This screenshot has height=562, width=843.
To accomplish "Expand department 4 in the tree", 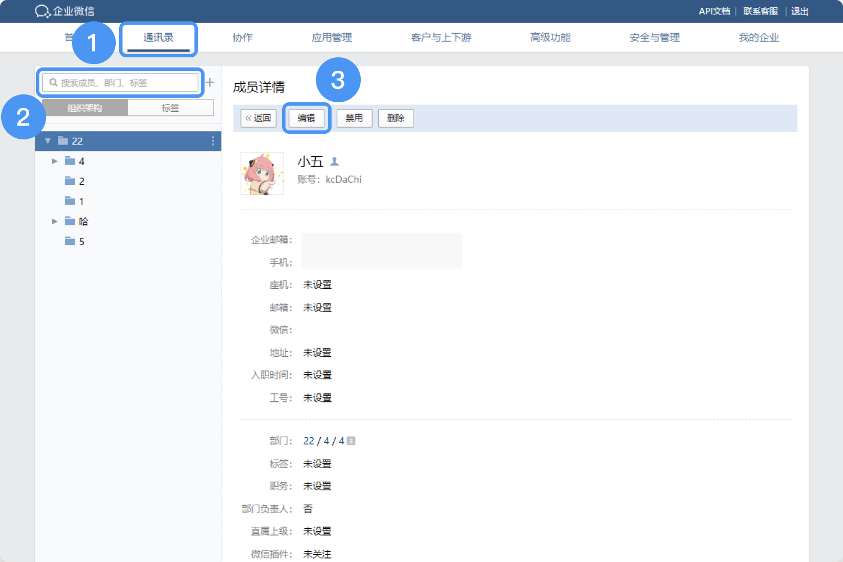I will [x=55, y=161].
